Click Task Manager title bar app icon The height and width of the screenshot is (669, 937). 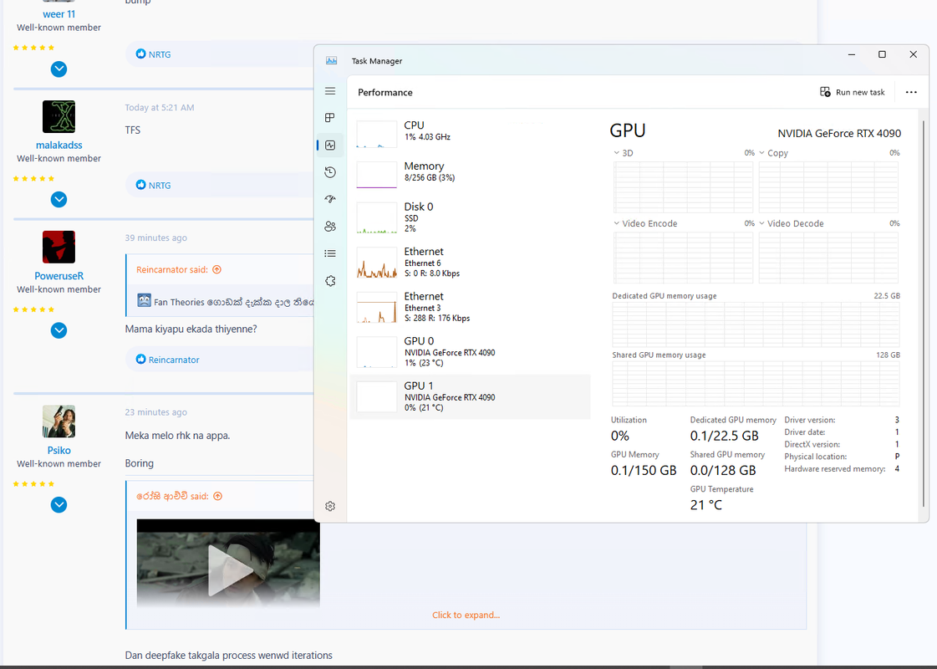[331, 60]
